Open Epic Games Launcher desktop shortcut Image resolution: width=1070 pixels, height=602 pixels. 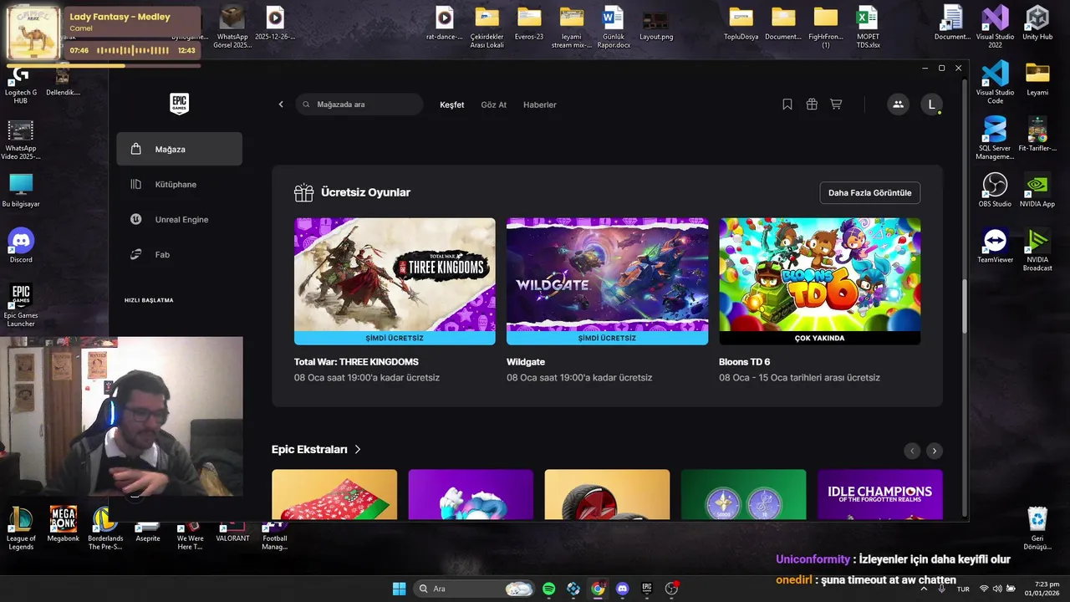[x=21, y=305]
